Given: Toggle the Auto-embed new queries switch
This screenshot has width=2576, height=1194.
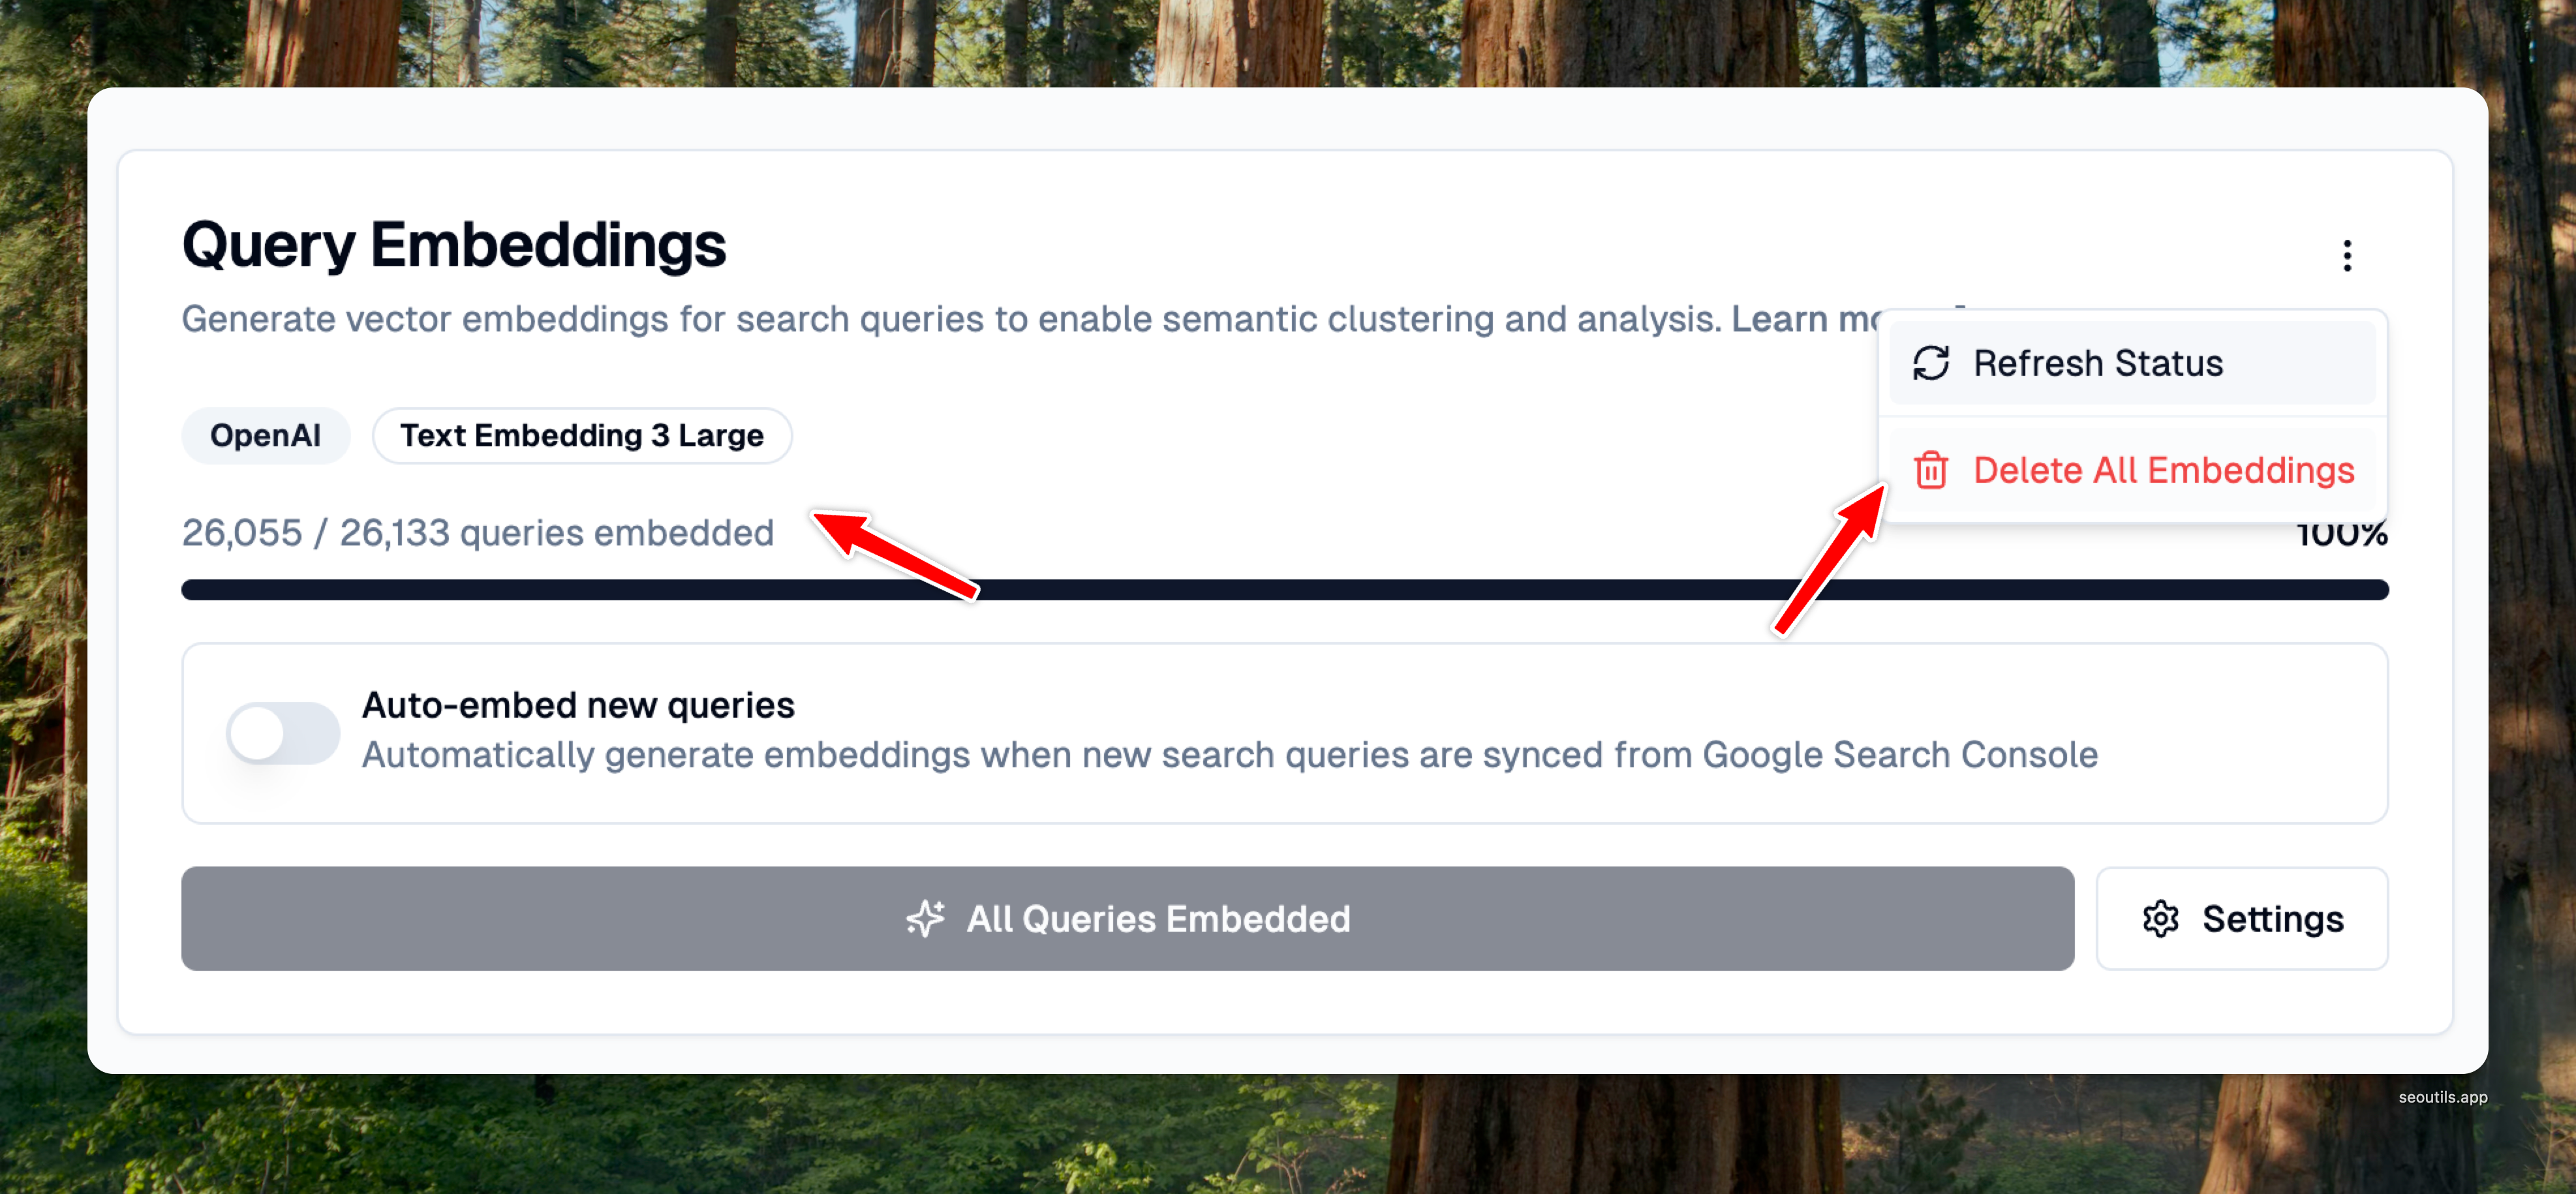Looking at the screenshot, I should [283, 733].
